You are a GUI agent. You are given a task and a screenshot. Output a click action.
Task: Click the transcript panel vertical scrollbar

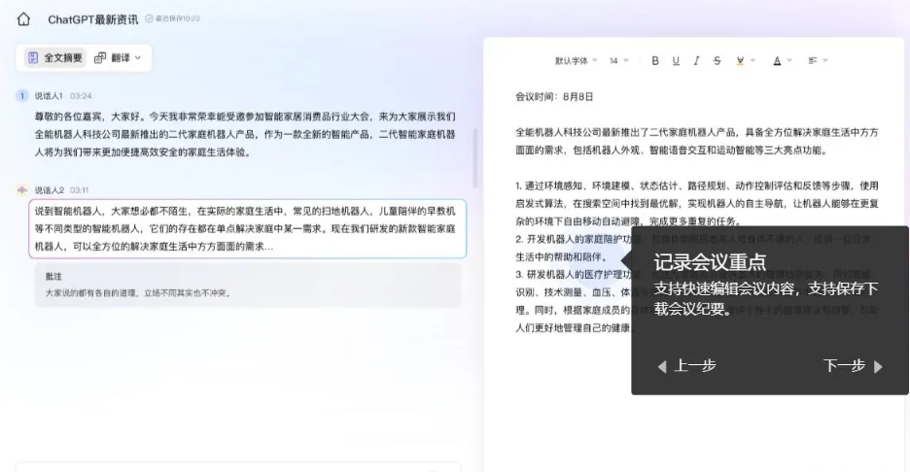475,157
